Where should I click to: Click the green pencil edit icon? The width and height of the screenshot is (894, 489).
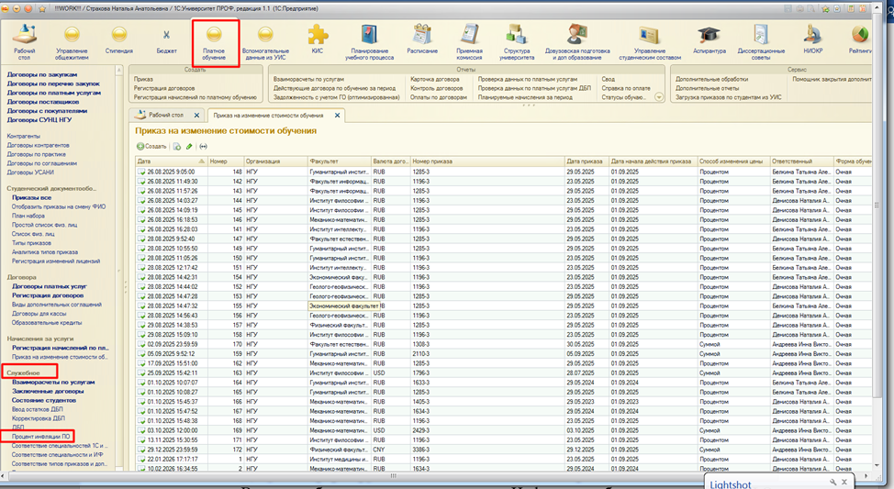click(189, 146)
